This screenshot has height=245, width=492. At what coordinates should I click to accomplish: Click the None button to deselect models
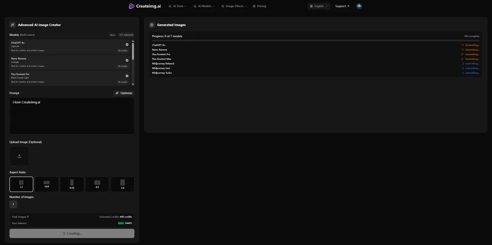112,35
